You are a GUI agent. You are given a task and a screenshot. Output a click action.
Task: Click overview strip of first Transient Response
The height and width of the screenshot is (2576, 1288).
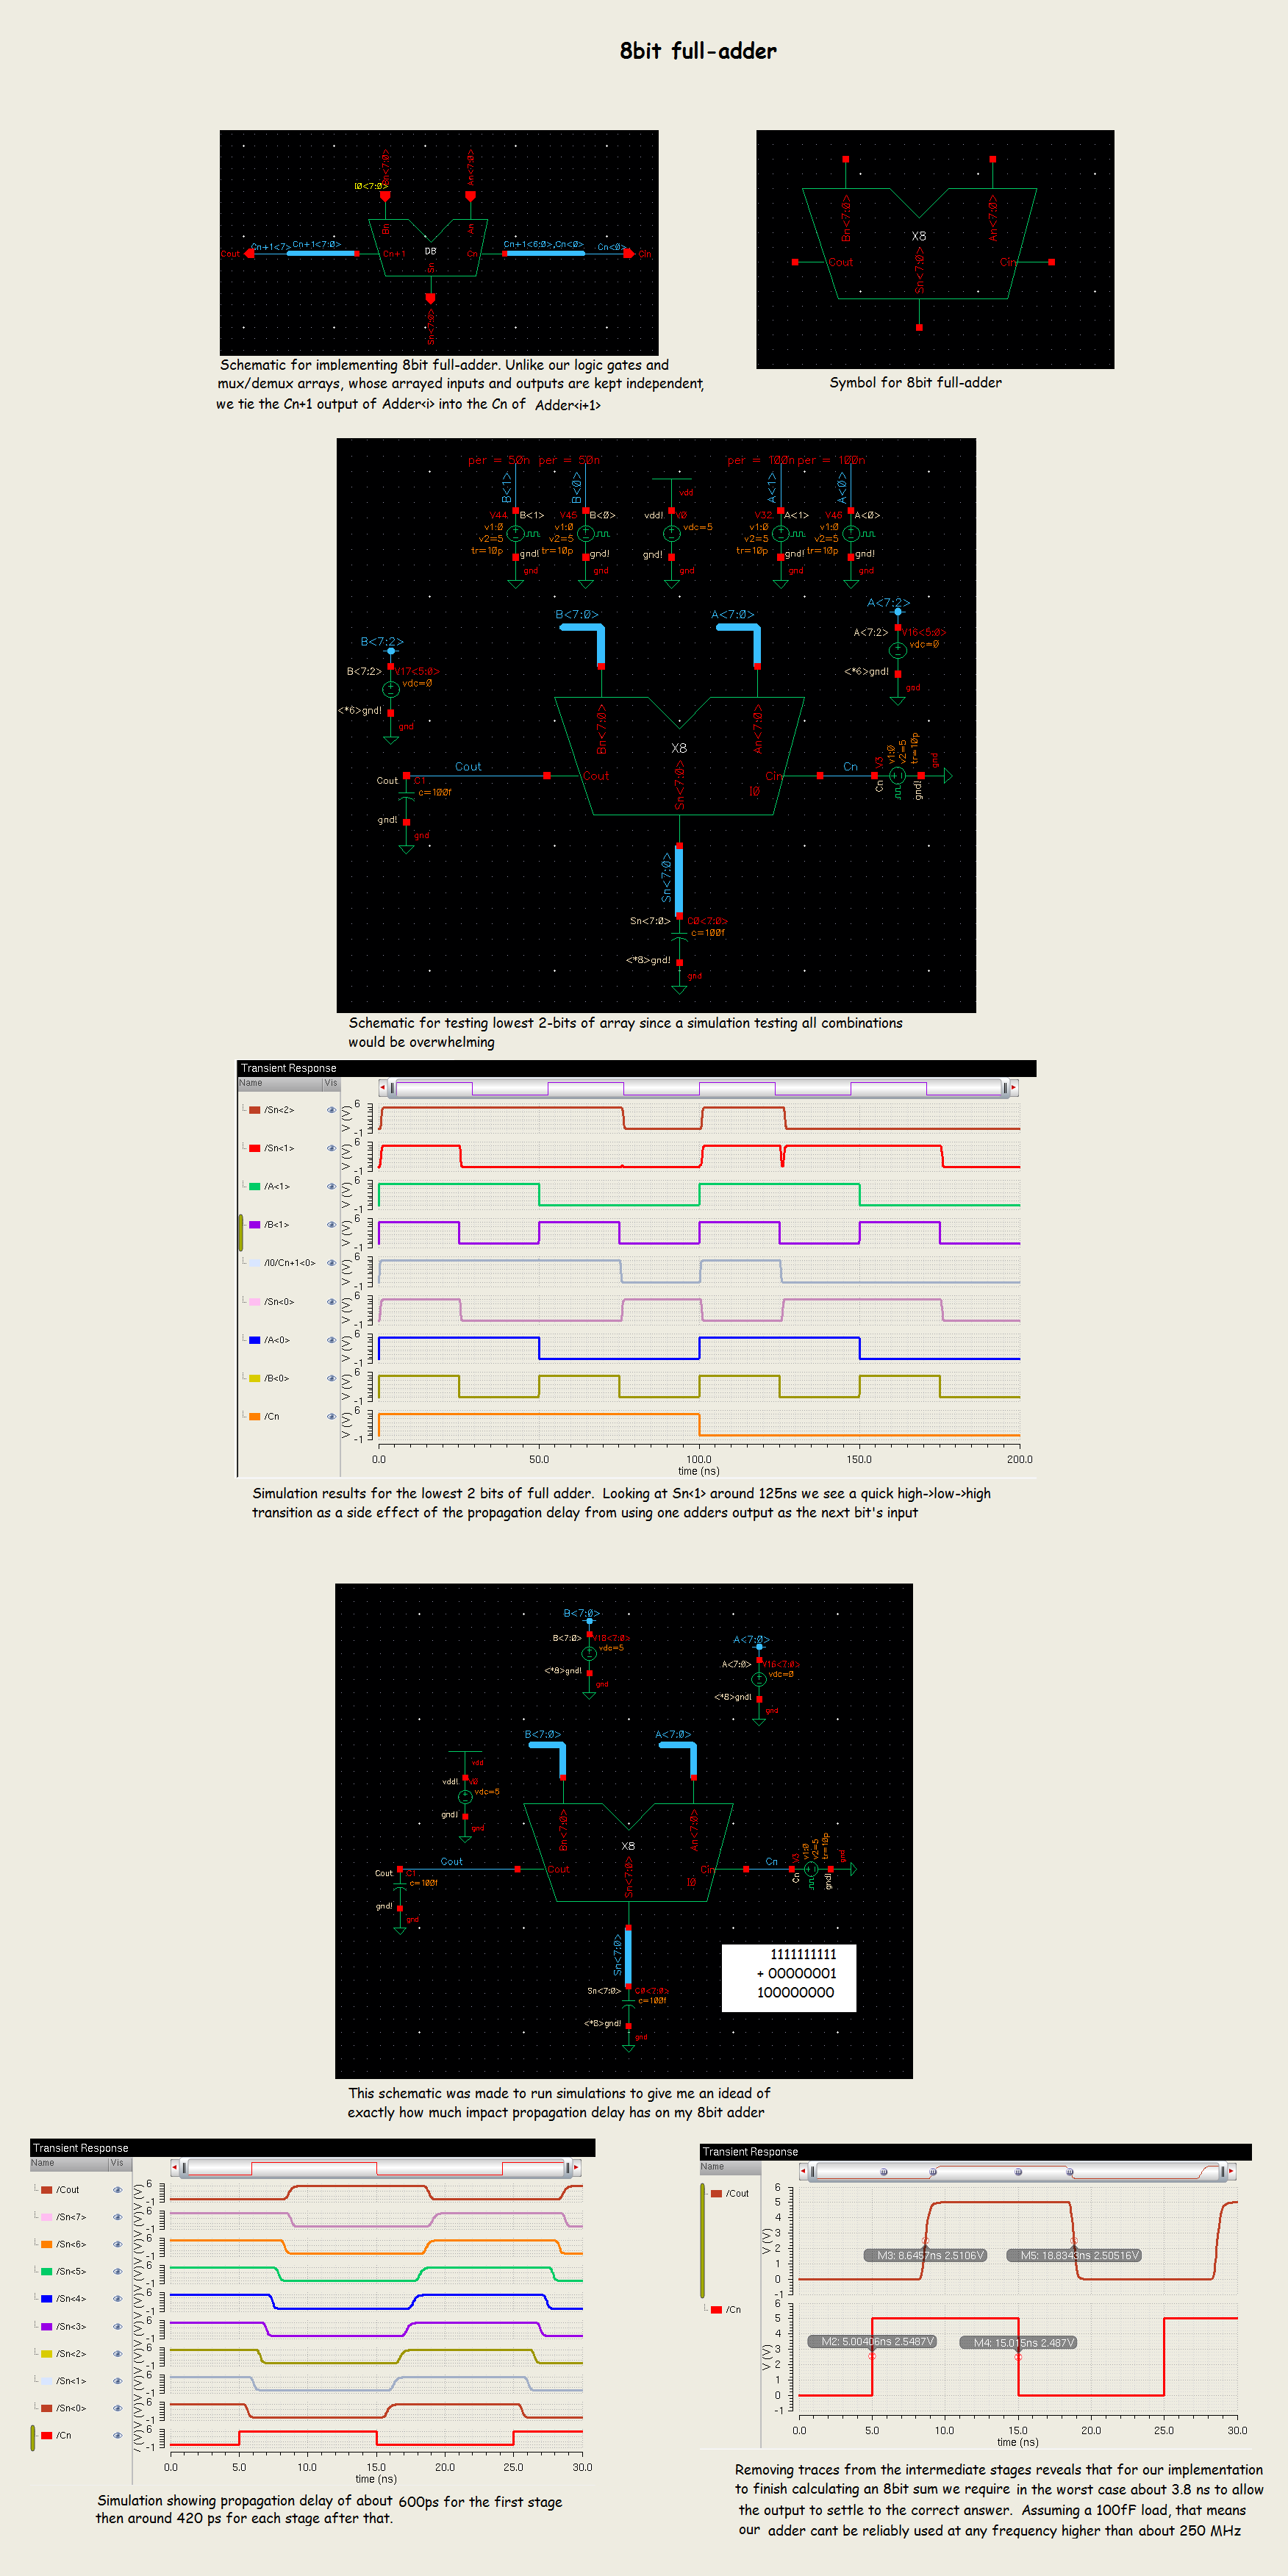698,1088
